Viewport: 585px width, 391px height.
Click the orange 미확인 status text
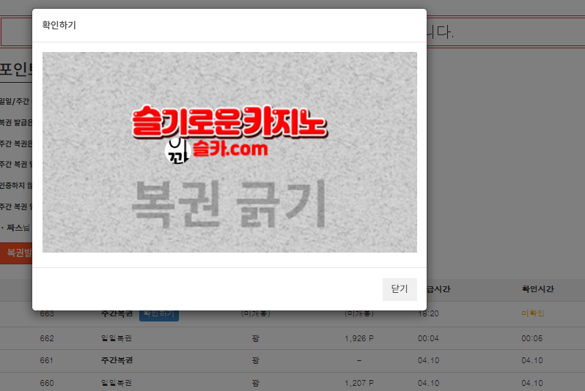[532, 313]
